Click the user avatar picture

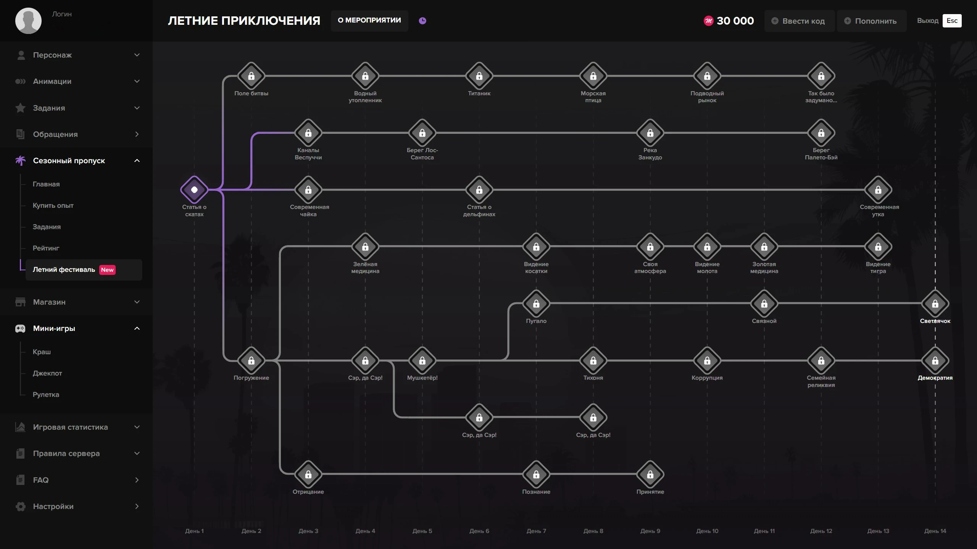(28, 21)
